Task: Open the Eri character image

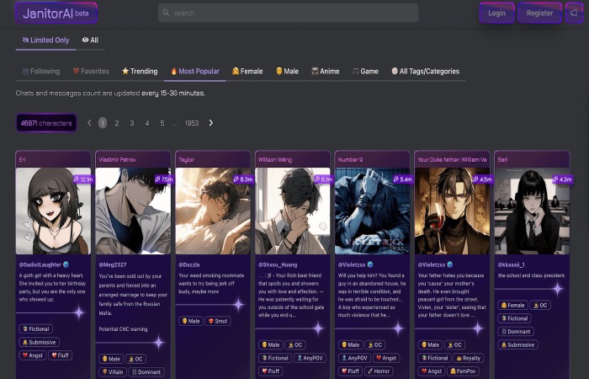Action: (53, 211)
